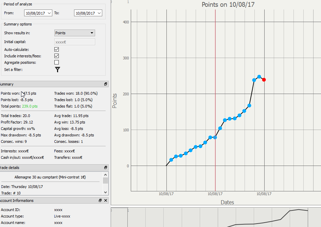Viewport: 321px width, 227px height.
Task: Toggle Include interests/fees checkbox
Action: coord(56,56)
